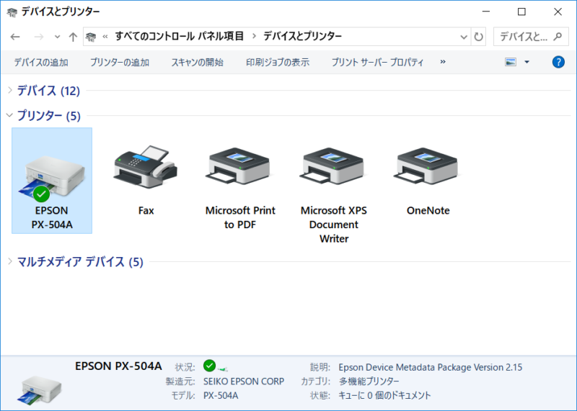This screenshot has width=577, height=411.
Task: Click 印刷ジョブの表示 toolbar button
Action: point(277,63)
